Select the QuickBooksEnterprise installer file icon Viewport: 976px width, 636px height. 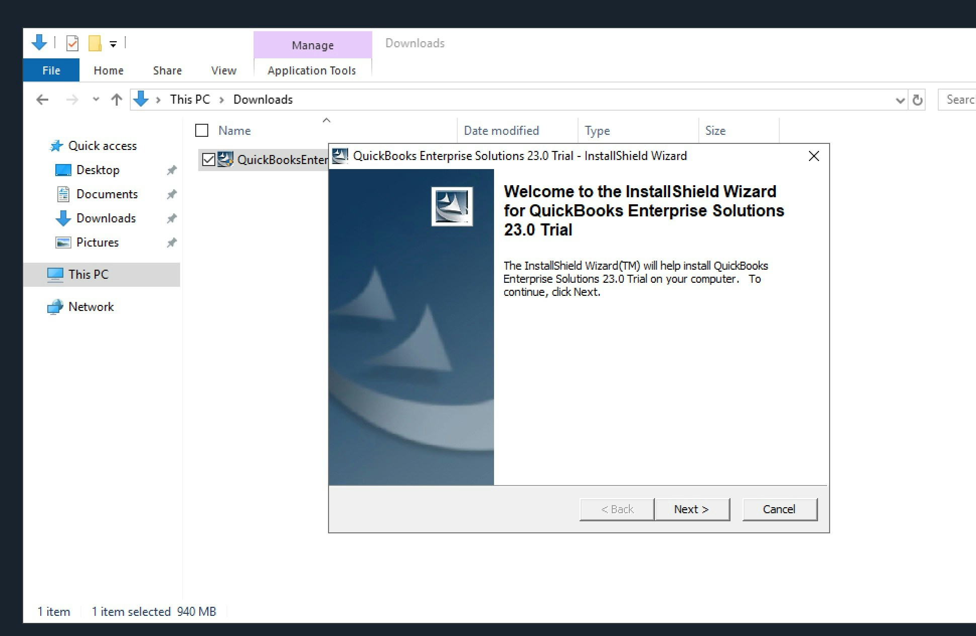(x=225, y=160)
